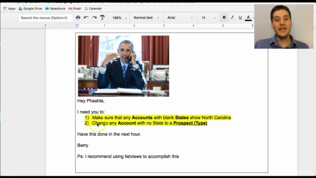316x178 pixels.
Task: Toggle Bold formatting
Action: click(224, 18)
